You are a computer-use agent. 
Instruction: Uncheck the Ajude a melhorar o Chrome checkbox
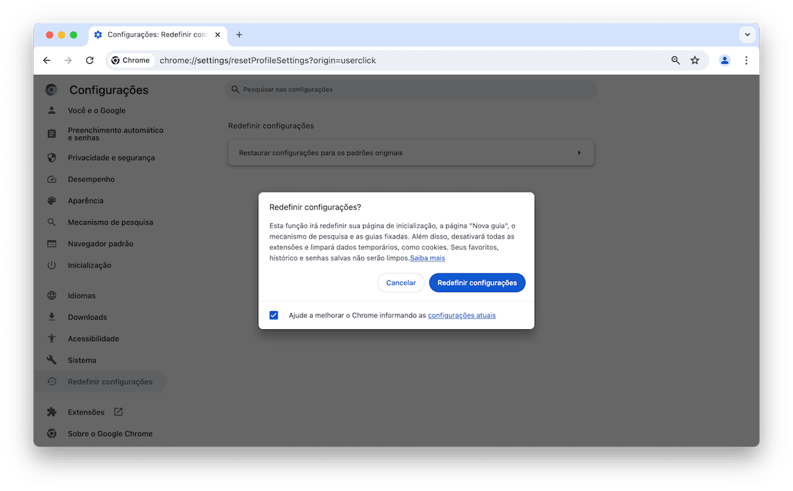[x=274, y=316]
